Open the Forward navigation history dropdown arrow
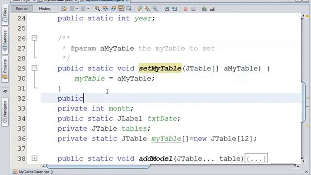This screenshot has height=175, width=311. (x=88, y=9)
